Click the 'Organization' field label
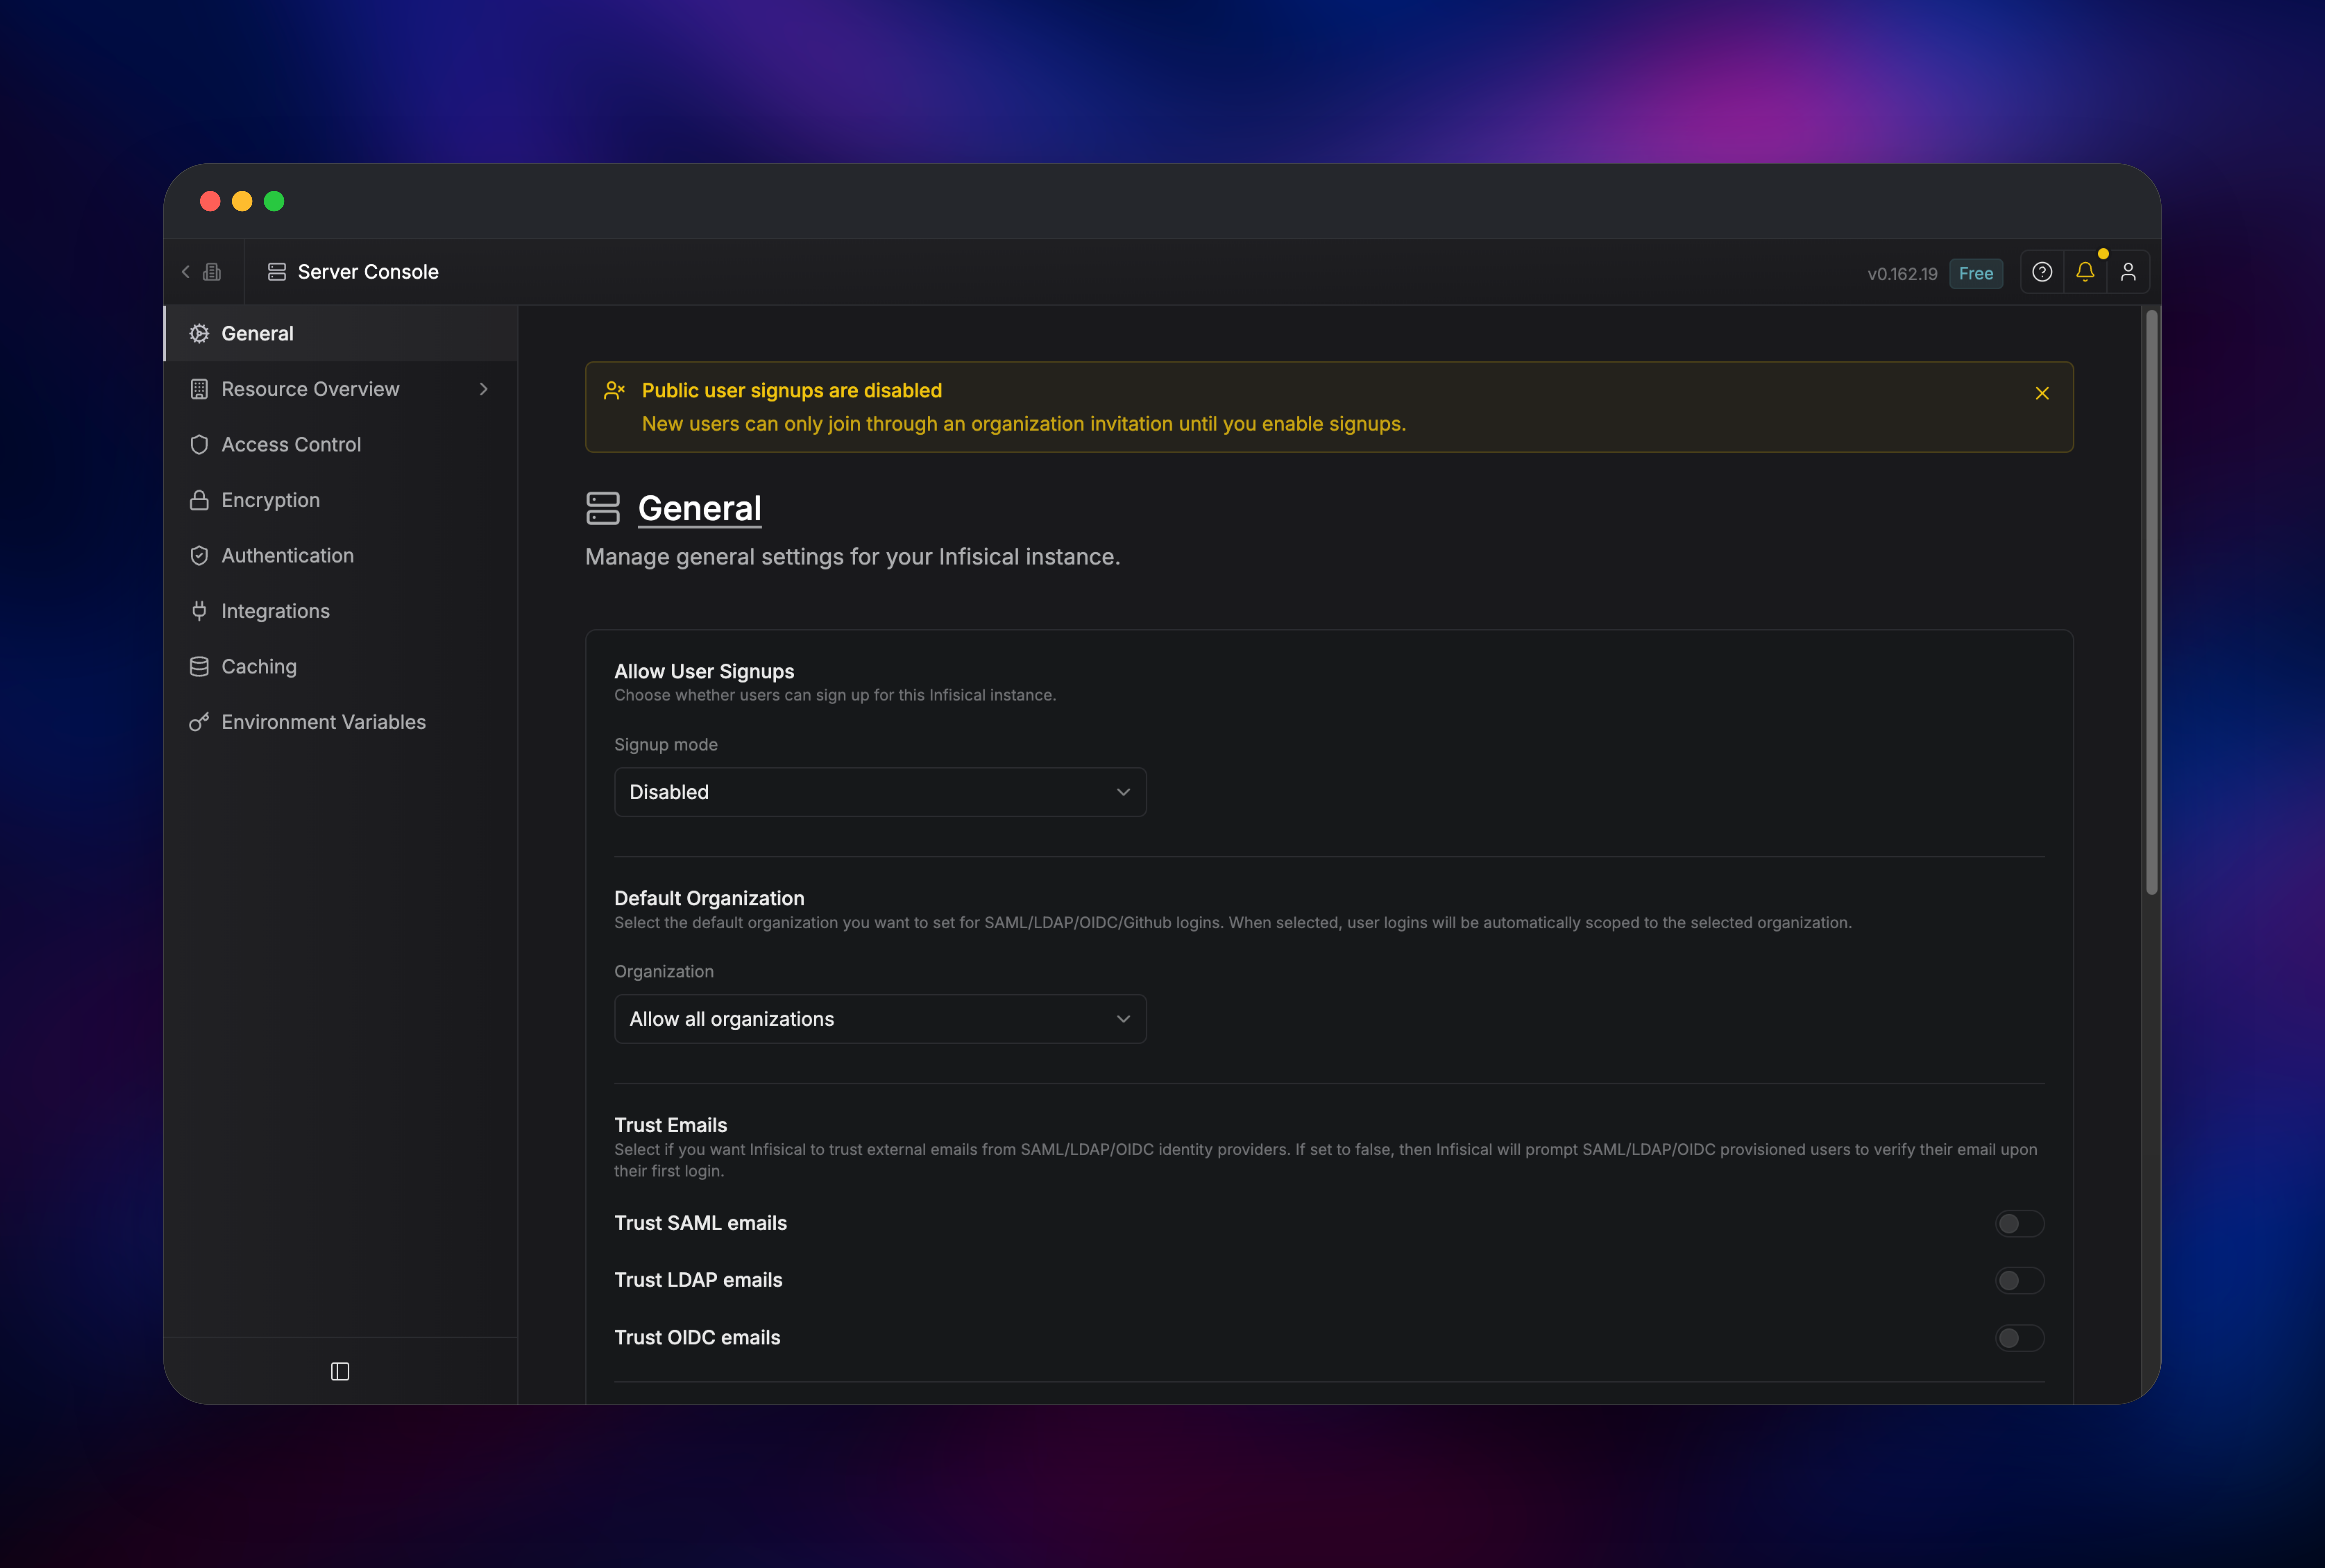The height and width of the screenshot is (1568, 2325). point(664,972)
